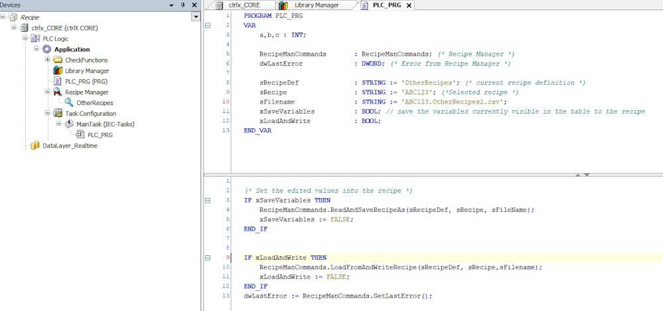
Task: Select the DataLayer_Realtime node icon
Action: 35,145
